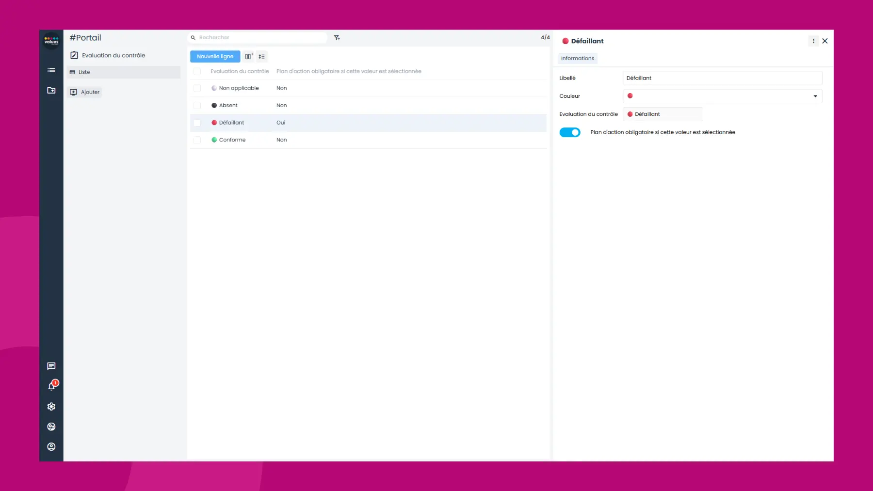
Task: Open the user account icon at sidebar bottom
Action: pyautogui.click(x=51, y=446)
